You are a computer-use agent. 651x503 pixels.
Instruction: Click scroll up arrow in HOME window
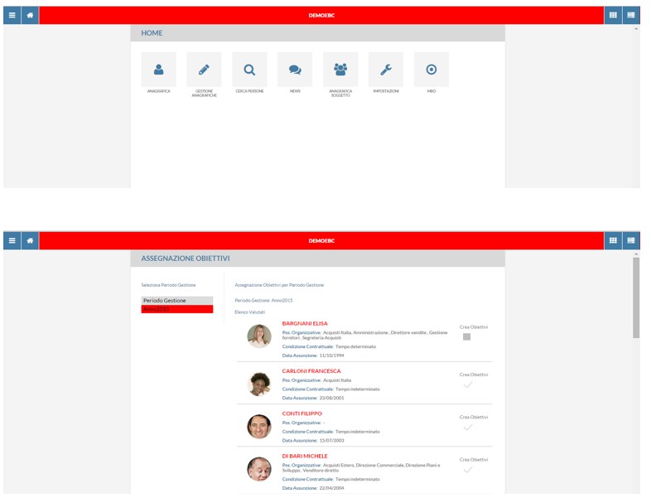pyautogui.click(x=636, y=29)
